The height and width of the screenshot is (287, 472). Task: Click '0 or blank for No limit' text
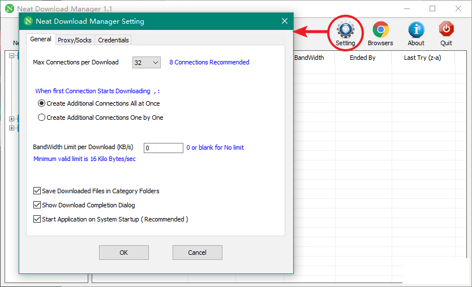pyautogui.click(x=215, y=147)
